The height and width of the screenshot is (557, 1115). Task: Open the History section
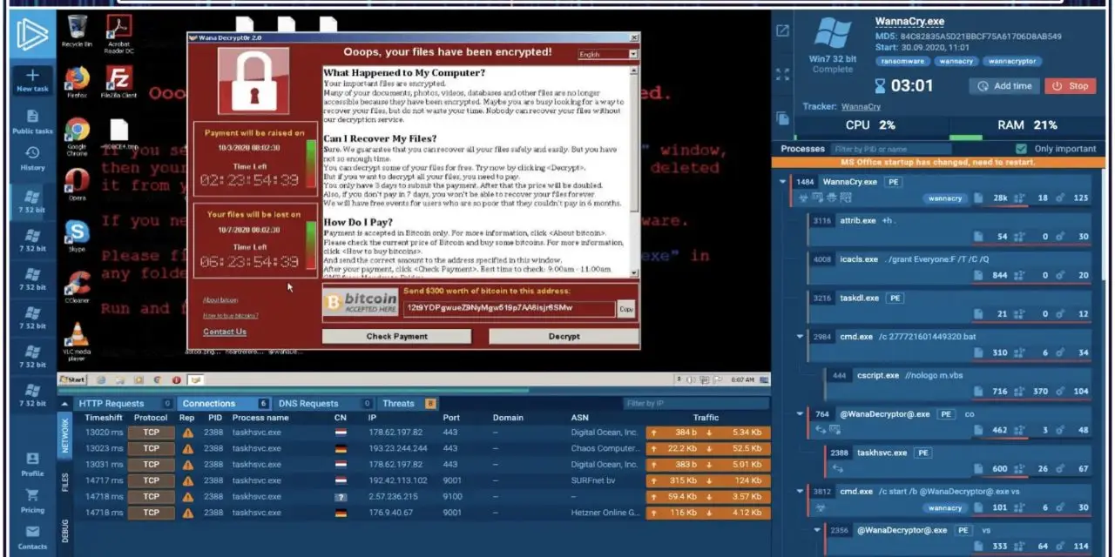[32, 158]
